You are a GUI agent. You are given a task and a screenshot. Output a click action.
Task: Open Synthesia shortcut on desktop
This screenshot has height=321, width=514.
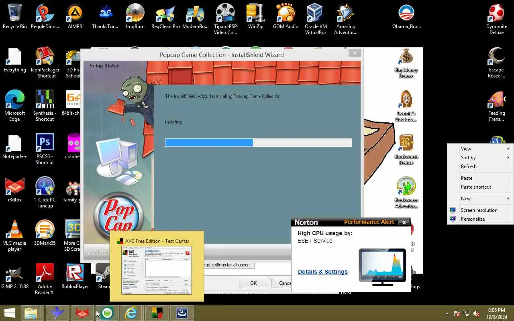(45, 106)
